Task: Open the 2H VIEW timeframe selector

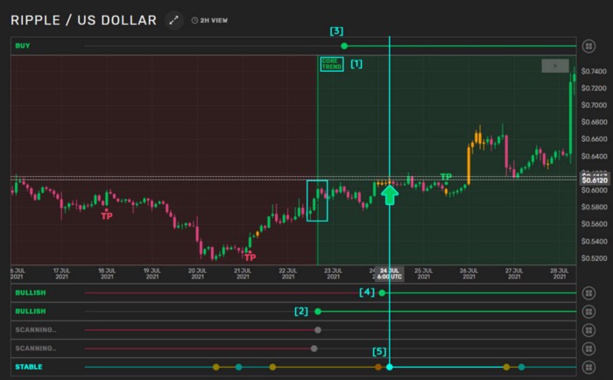Action: click(x=209, y=20)
